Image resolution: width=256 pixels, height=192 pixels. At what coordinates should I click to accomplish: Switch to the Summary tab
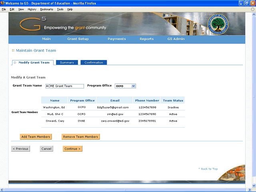pyautogui.click(x=67, y=62)
